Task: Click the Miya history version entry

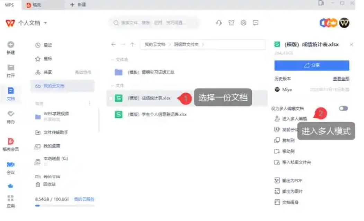Action: click(x=312, y=90)
